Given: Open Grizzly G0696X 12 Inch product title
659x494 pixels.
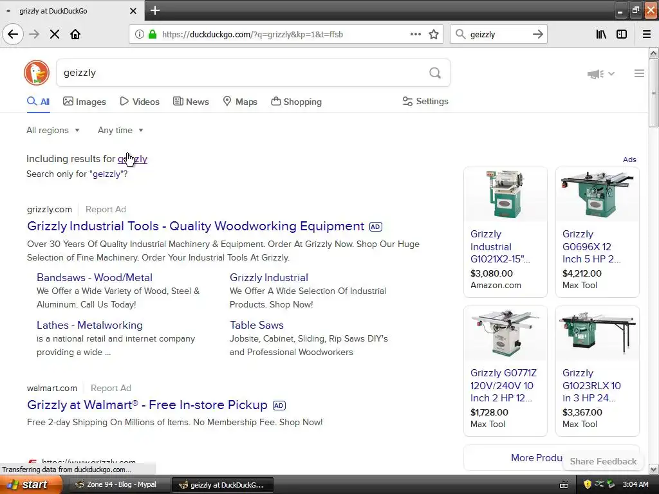Looking at the screenshot, I should pos(591,246).
